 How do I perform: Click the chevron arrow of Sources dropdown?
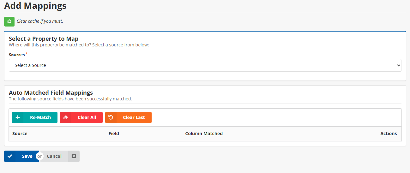click(398, 65)
